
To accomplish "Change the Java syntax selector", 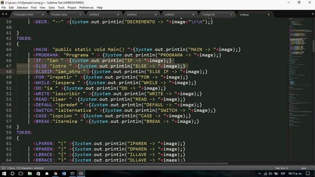I will (304, 168).
